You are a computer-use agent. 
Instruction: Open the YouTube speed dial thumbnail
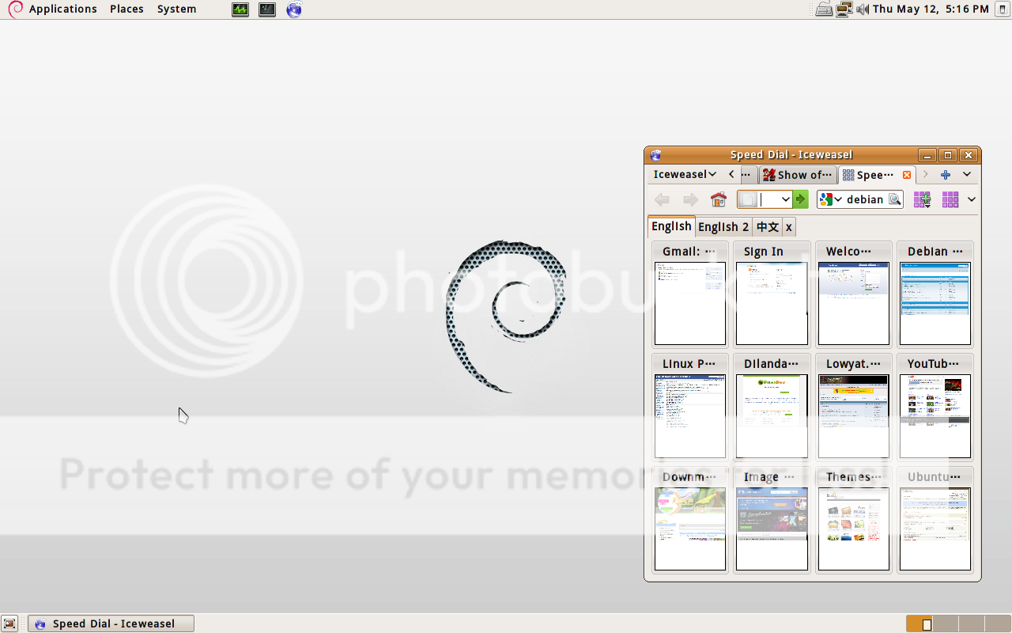click(935, 416)
